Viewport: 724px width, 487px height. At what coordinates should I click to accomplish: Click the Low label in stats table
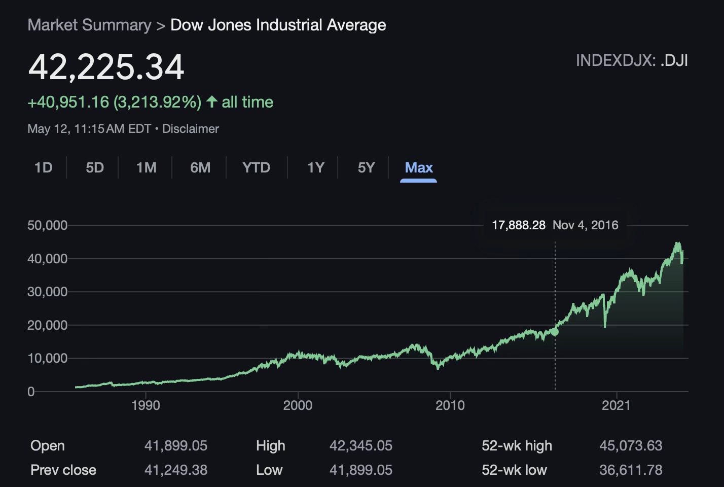[x=269, y=470]
